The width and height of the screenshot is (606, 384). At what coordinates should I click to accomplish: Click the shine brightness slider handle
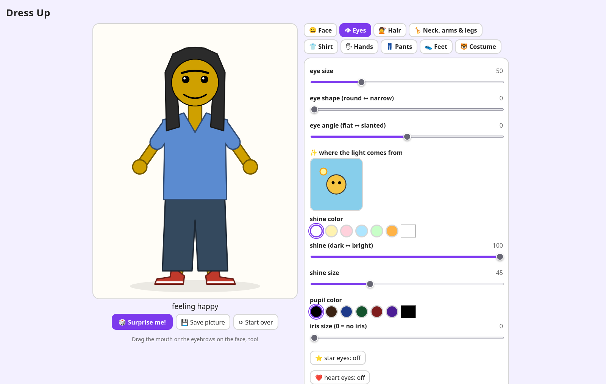click(x=500, y=257)
